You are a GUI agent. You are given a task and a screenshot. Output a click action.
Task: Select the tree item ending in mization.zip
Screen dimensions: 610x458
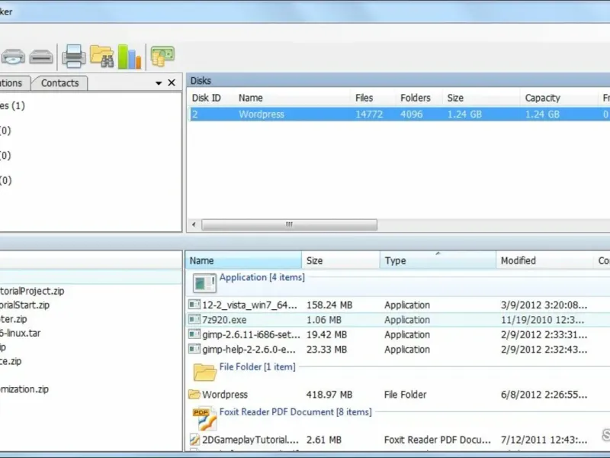click(x=24, y=389)
